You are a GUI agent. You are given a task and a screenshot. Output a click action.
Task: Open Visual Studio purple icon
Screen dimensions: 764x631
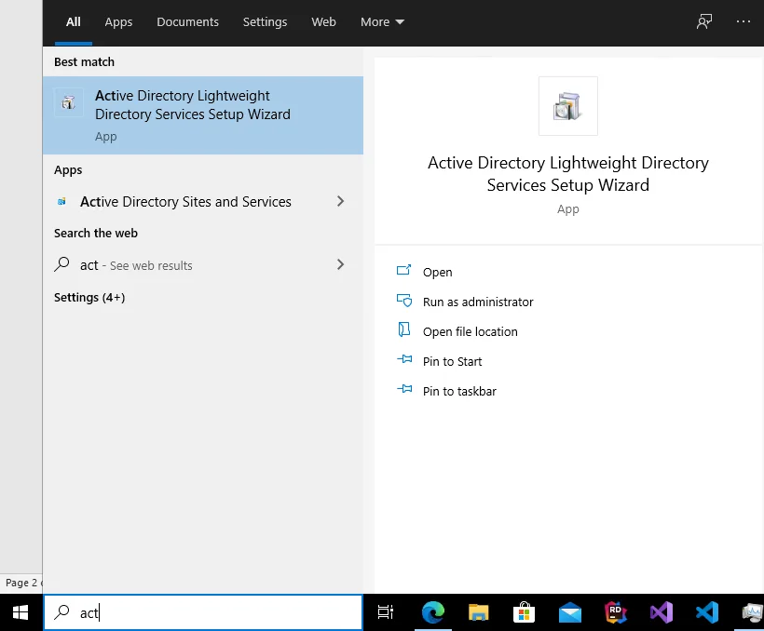[661, 612]
